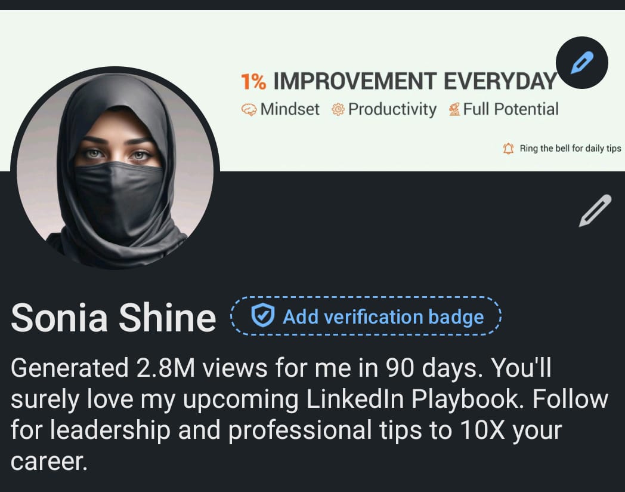625x492 pixels.
Task: Click the orange 1% text in banner
Action: pos(253,81)
